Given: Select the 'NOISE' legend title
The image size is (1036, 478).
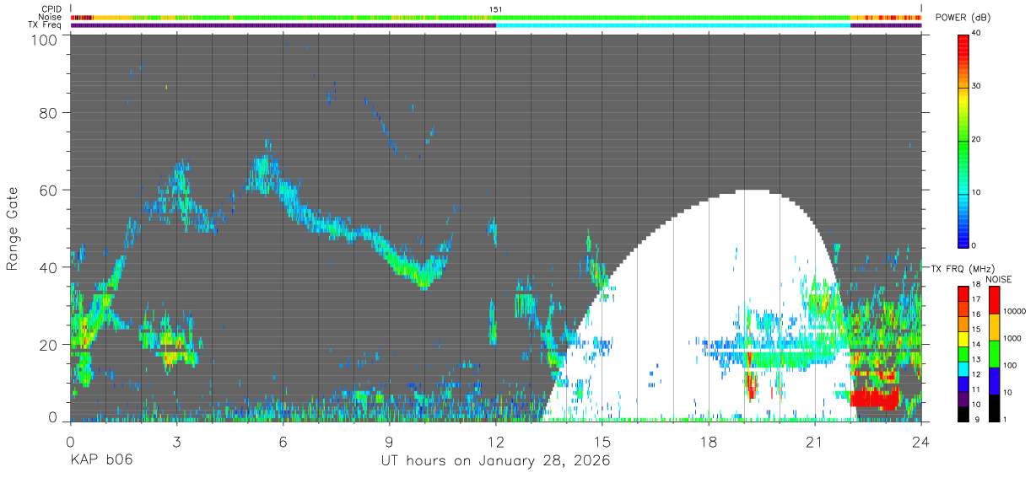Looking at the screenshot, I should coord(997,279).
